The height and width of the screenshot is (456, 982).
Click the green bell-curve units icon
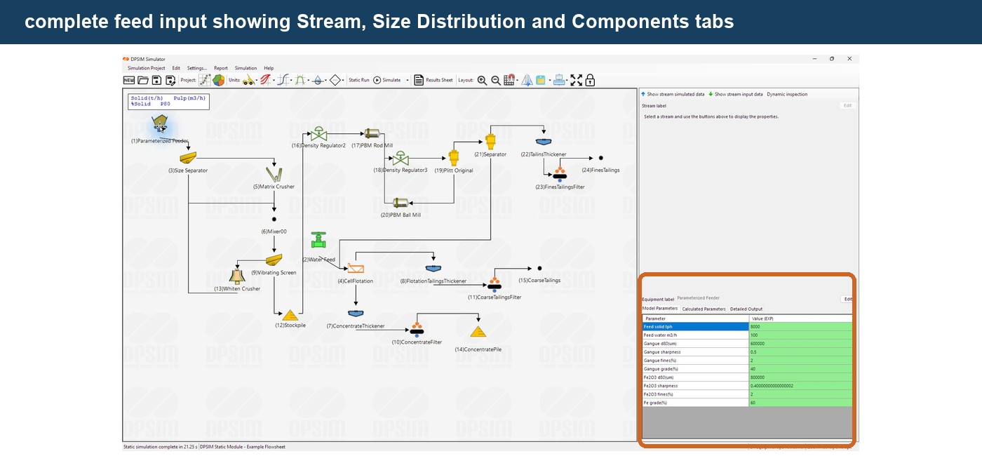coord(300,80)
